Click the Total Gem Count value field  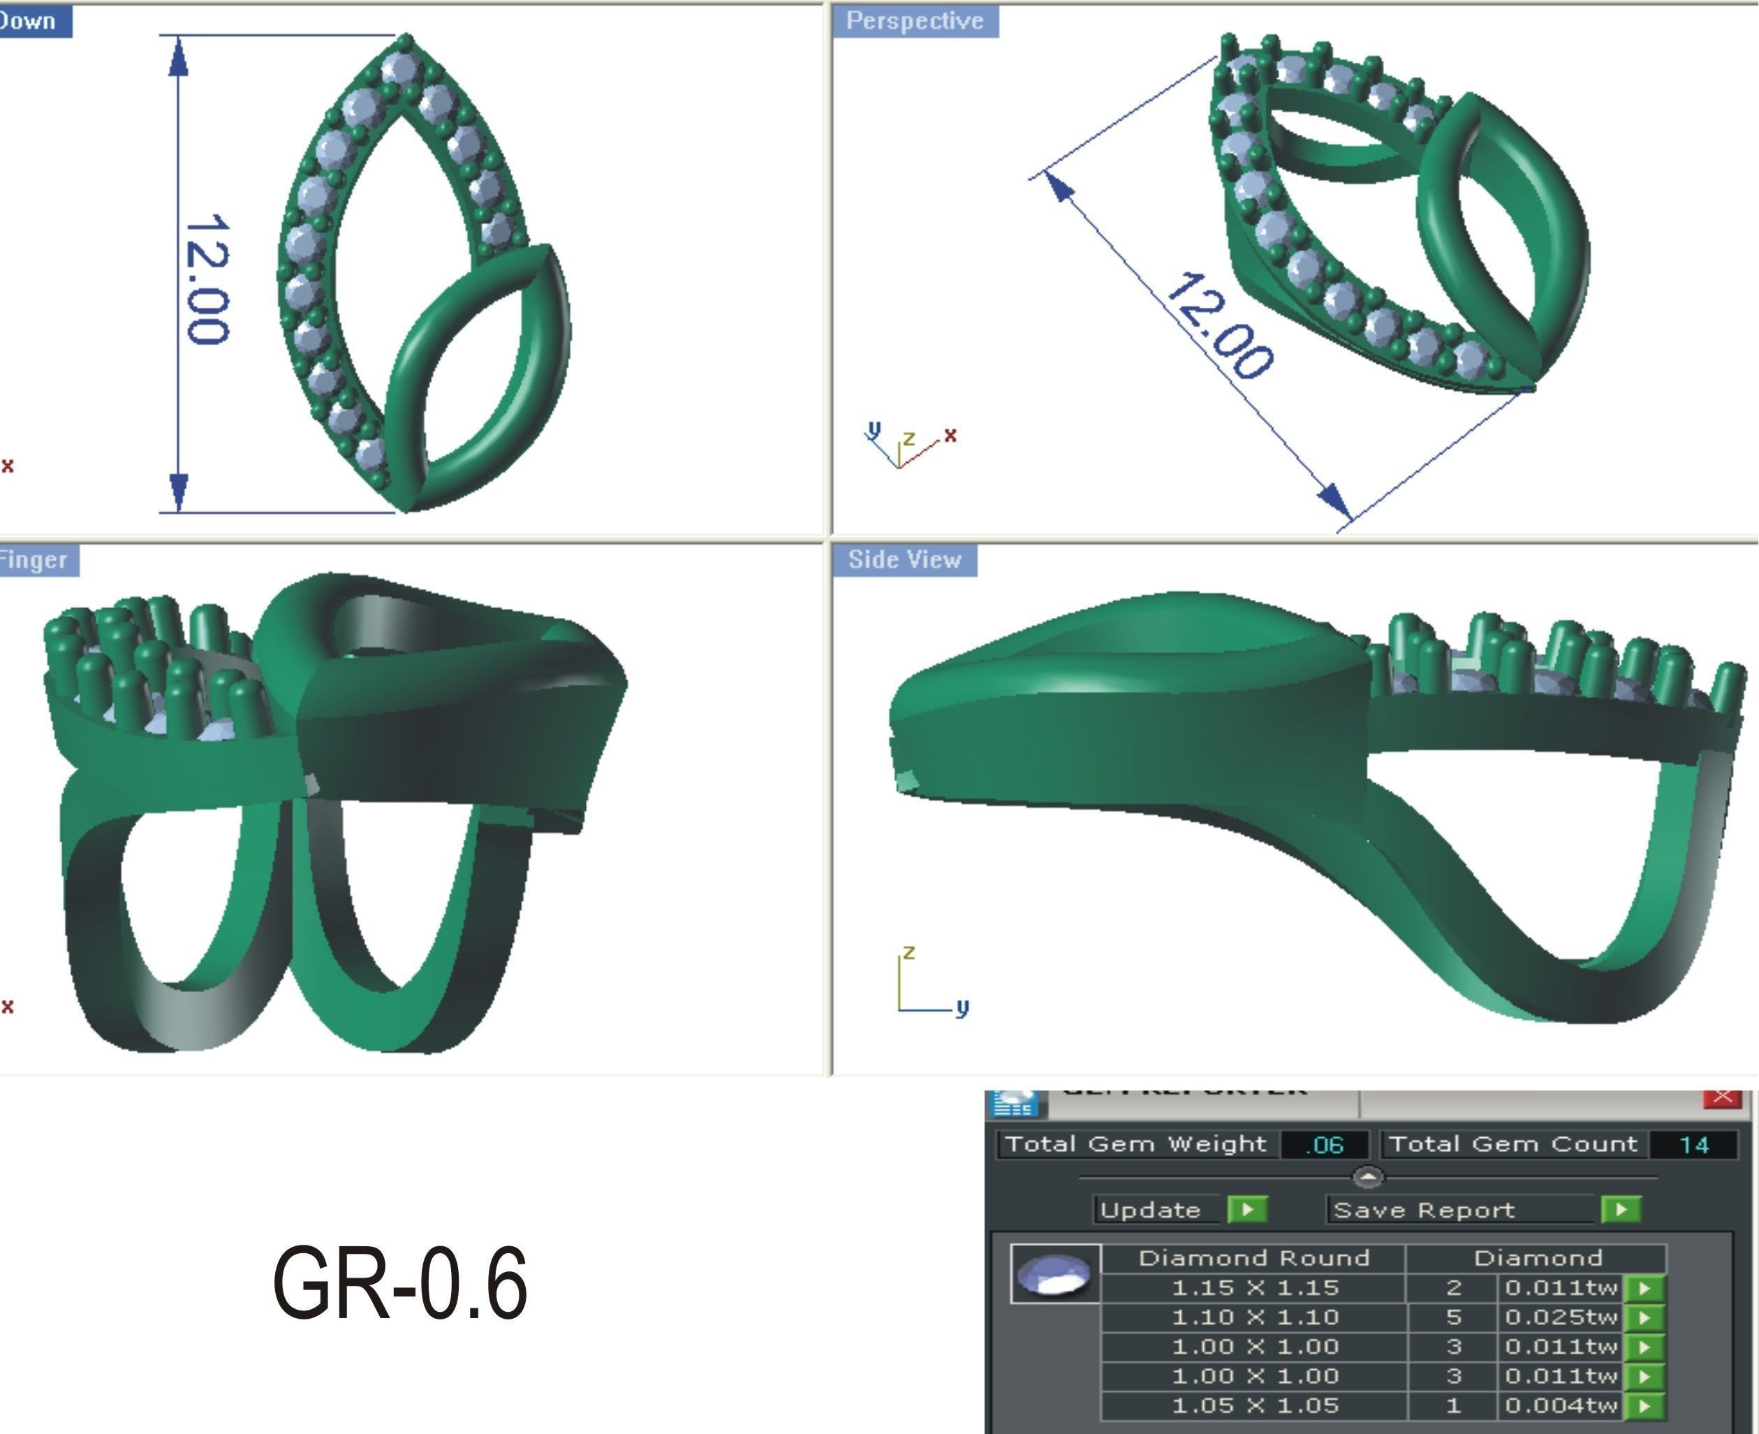(x=1693, y=1145)
